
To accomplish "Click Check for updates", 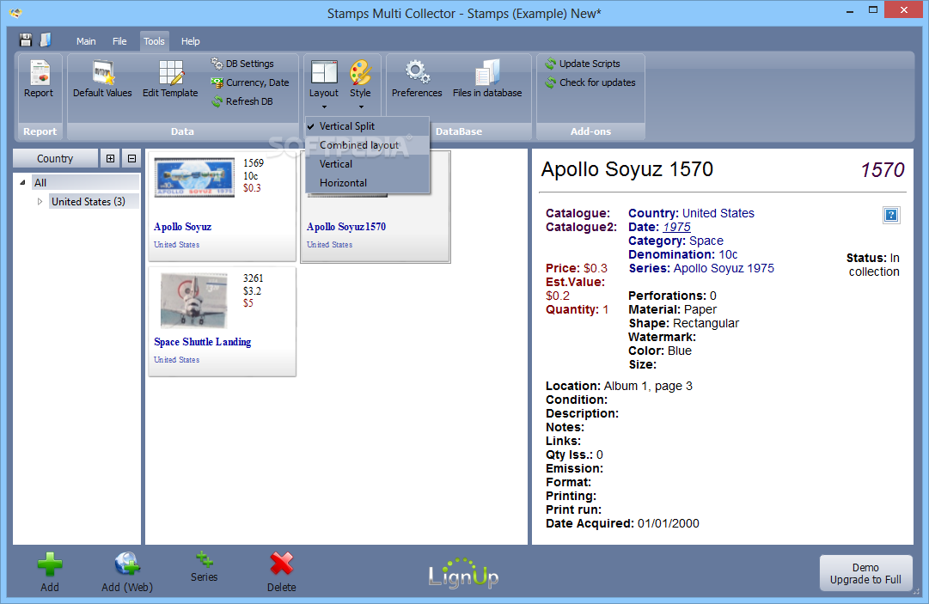I will [x=590, y=82].
